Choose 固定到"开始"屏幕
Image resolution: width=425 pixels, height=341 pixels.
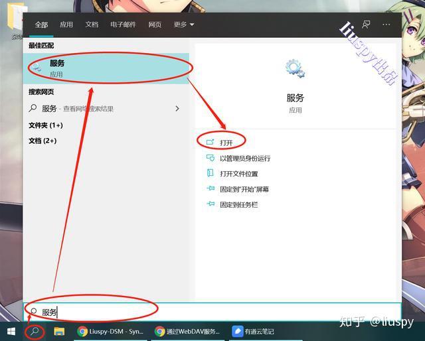(244, 189)
